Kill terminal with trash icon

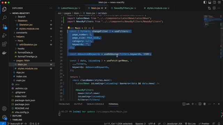(x=205, y=104)
